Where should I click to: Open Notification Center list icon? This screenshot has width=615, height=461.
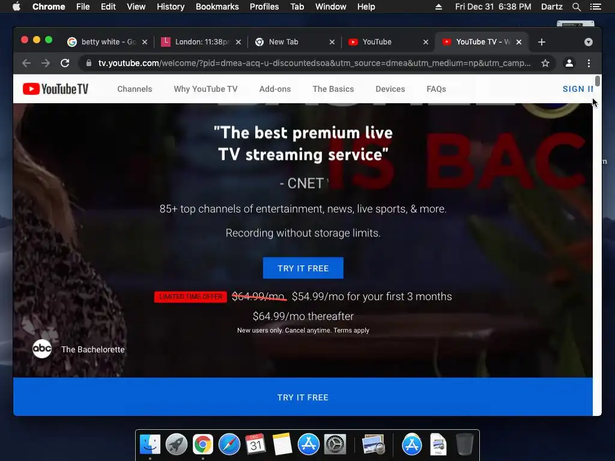(x=595, y=7)
